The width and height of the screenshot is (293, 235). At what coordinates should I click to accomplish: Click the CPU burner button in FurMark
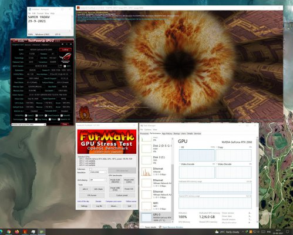coord(92,196)
